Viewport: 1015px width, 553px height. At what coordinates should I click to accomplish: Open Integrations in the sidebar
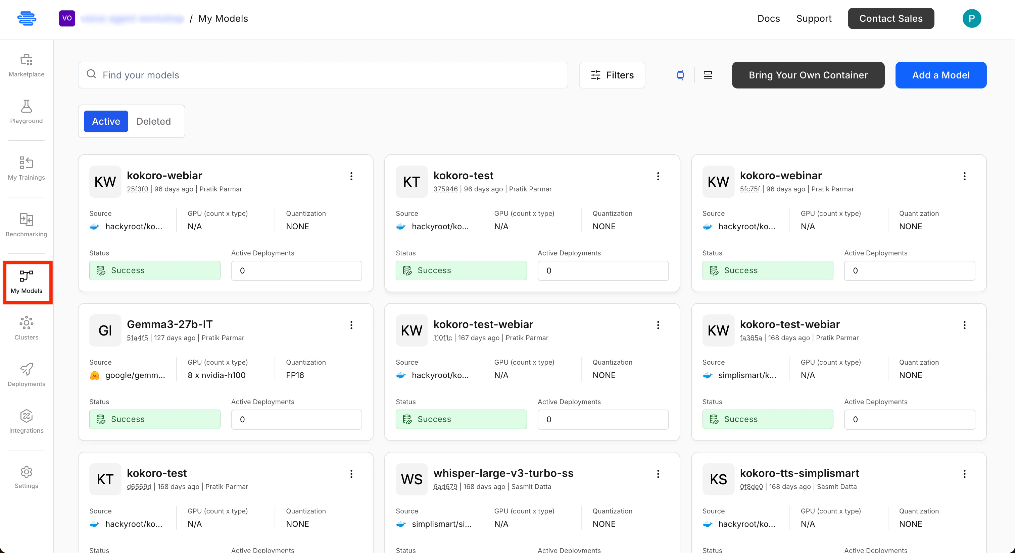coord(27,422)
